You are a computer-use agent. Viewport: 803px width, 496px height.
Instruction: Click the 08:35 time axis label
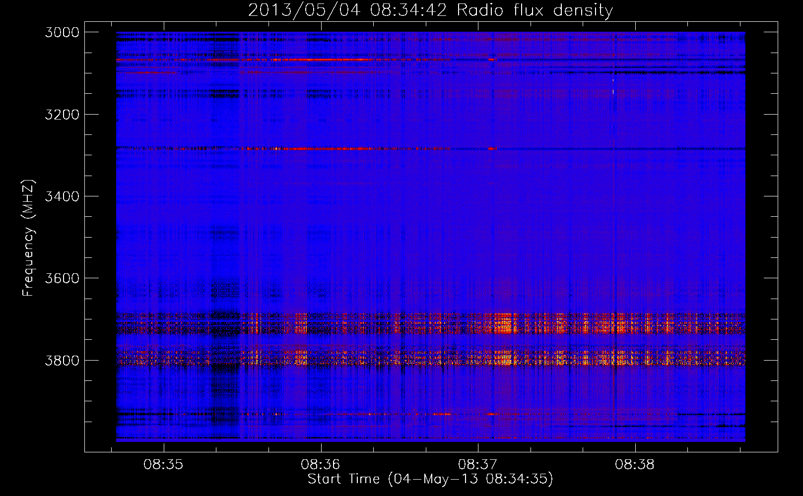(x=163, y=465)
